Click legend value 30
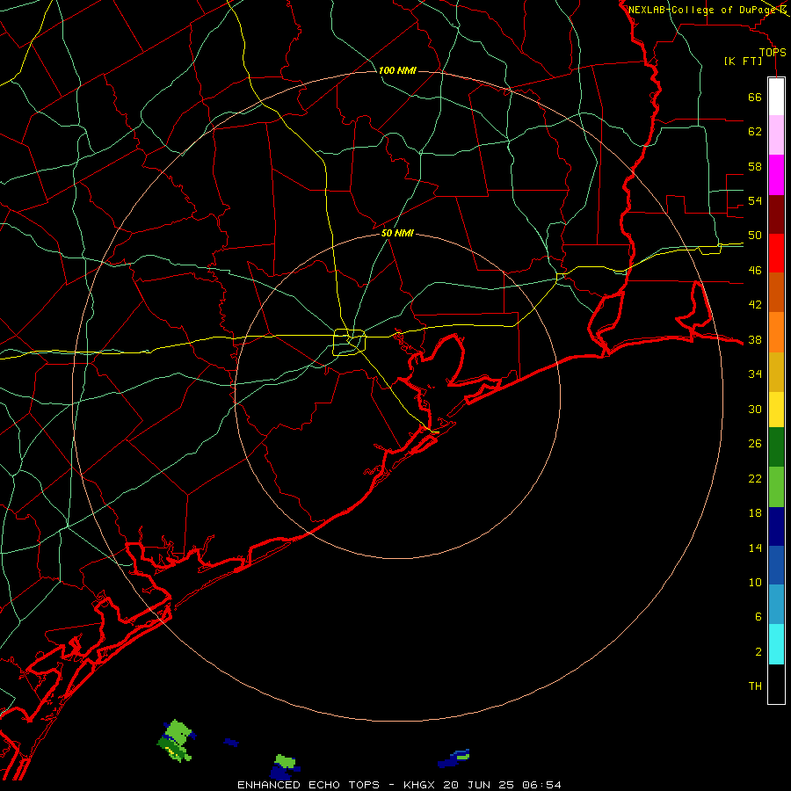Image resolution: width=791 pixels, height=791 pixels. click(x=755, y=409)
